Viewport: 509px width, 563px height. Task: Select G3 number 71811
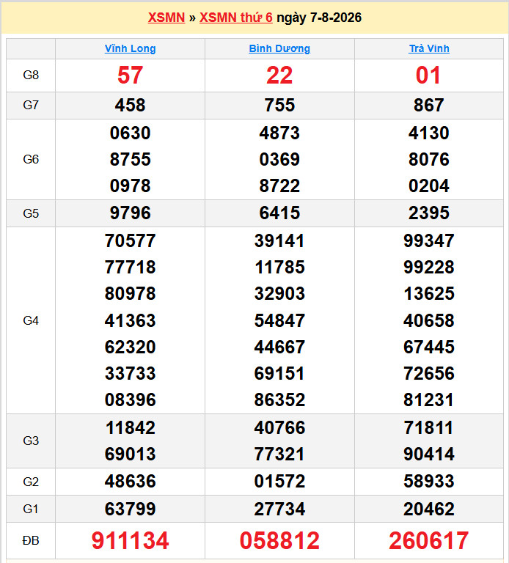click(x=429, y=428)
